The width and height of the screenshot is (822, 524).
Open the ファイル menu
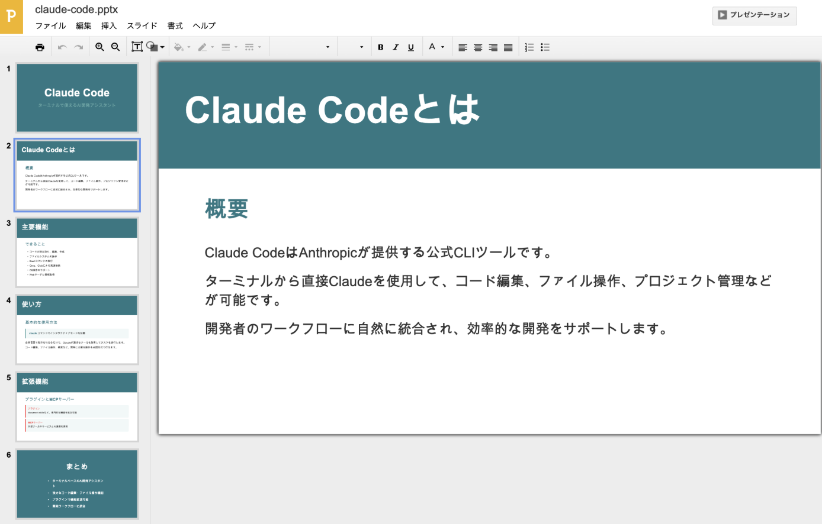tap(50, 26)
